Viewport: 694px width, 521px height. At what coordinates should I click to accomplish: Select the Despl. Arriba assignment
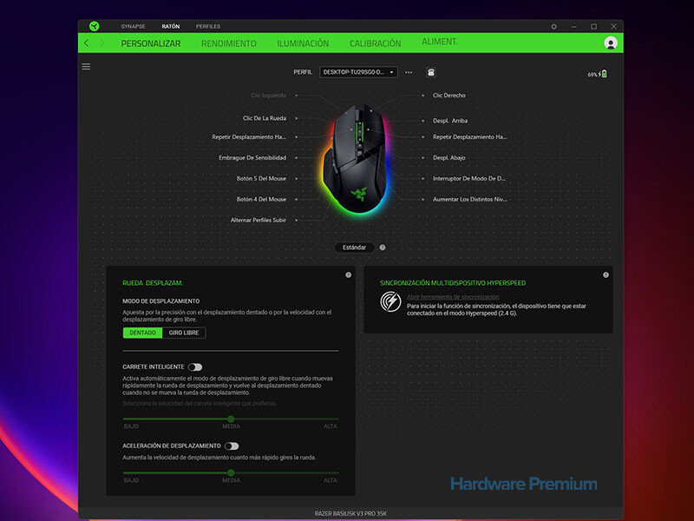pyautogui.click(x=450, y=121)
